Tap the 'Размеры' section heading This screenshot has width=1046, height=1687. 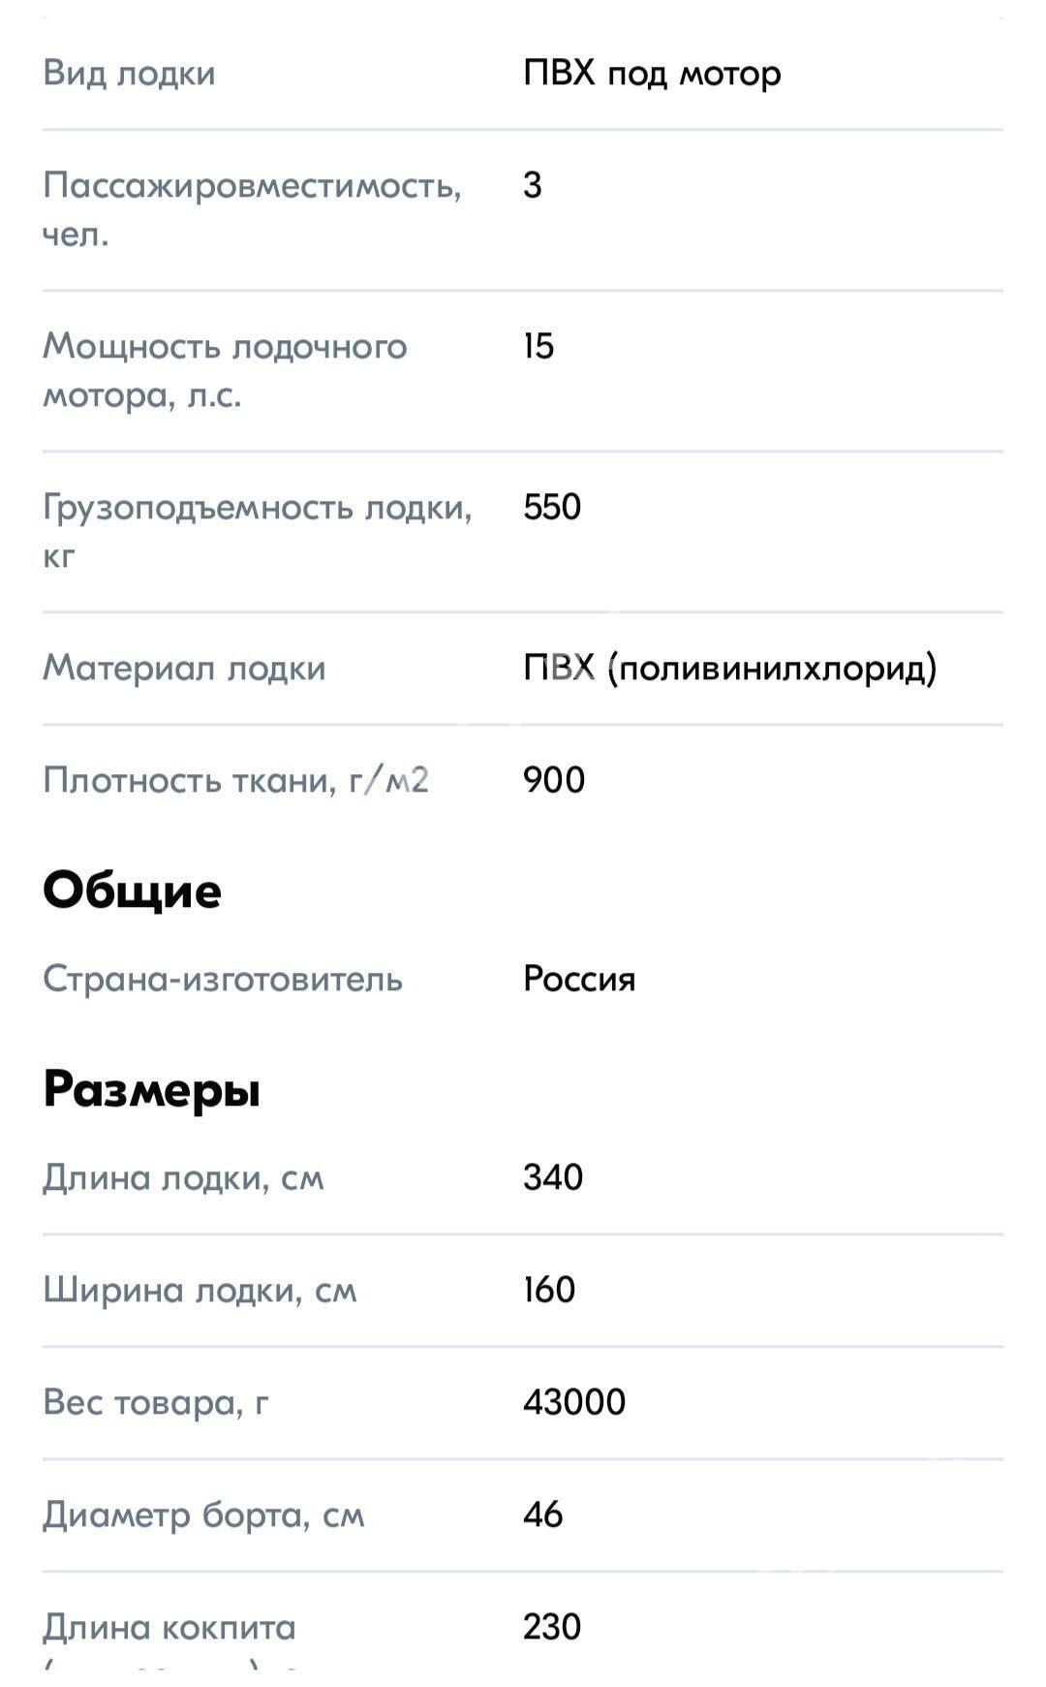pyautogui.click(x=152, y=1089)
